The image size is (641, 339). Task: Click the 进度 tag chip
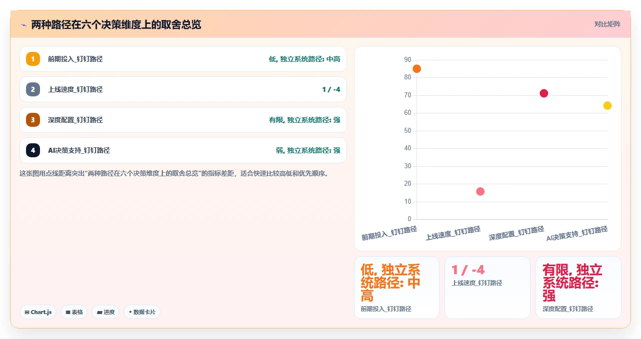105,312
